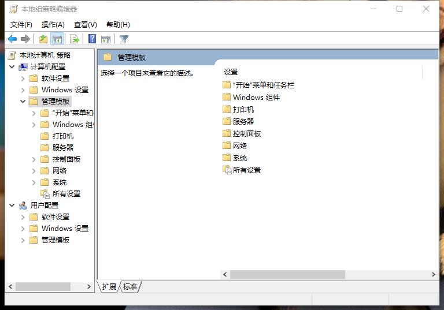Click the right pane horizontal scrollbar thumb
Image resolution: width=444 pixels, height=310 pixels.
pyautogui.click(x=287, y=275)
